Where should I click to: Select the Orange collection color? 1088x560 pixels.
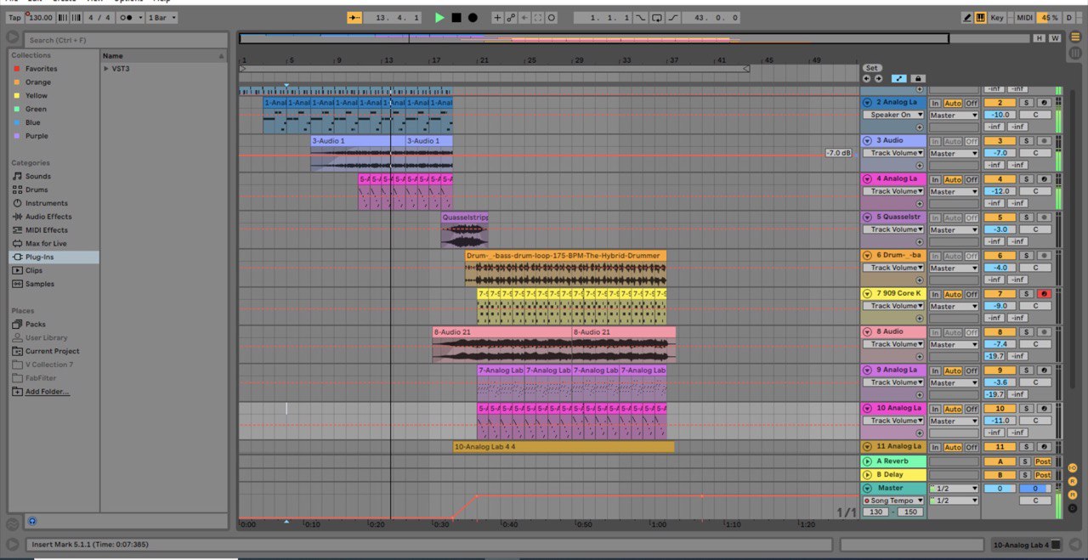point(38,82)
